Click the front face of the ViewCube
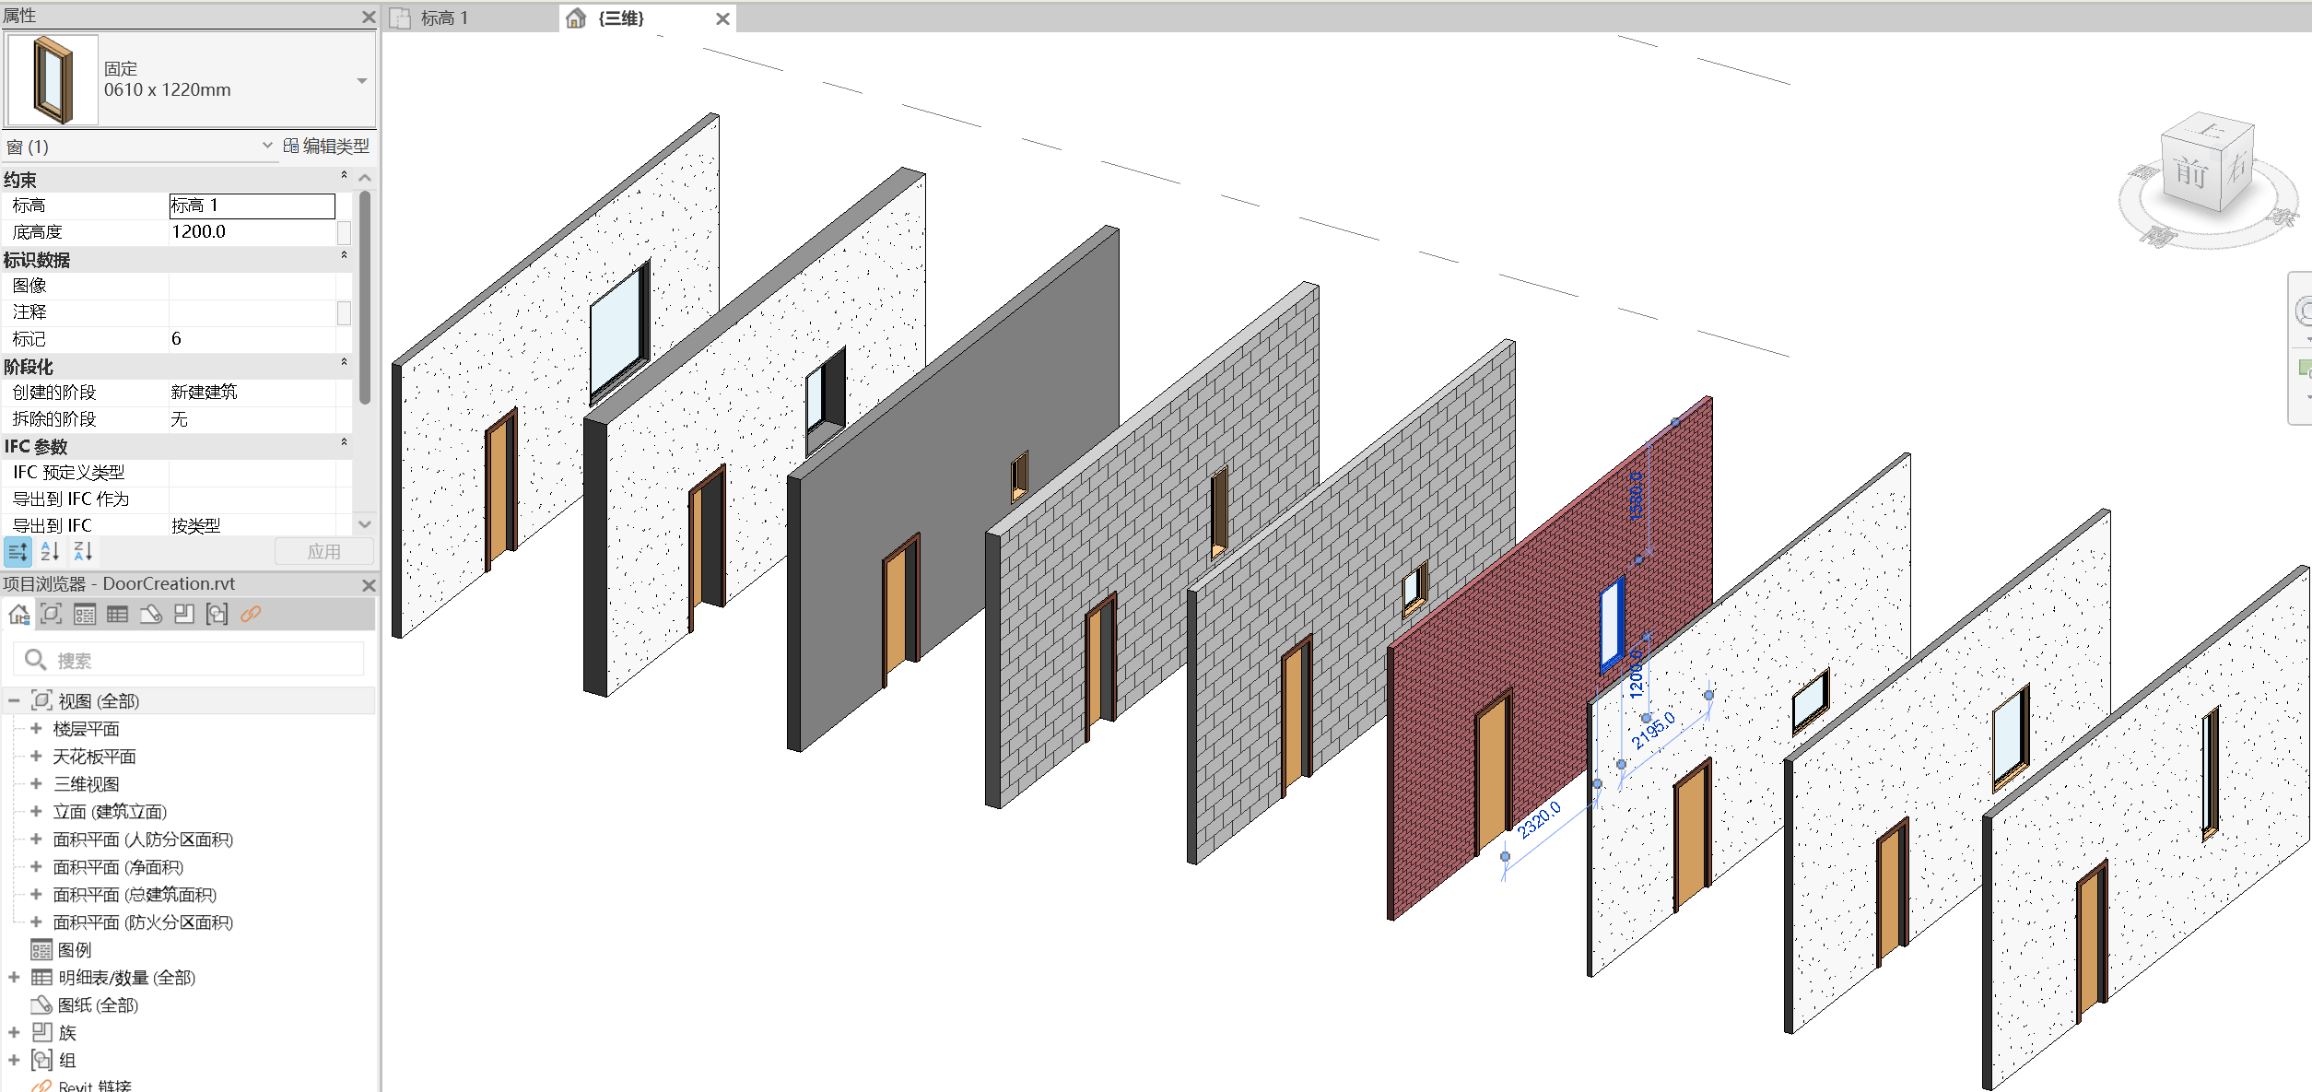Image resolution: width=2312 pixels, height=1092 pixels. click(x=2190, y=173)
